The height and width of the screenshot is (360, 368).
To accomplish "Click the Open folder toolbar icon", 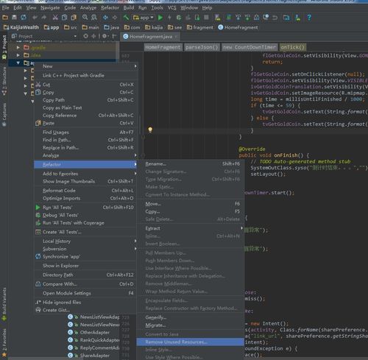I will click(x=5, y=18).
